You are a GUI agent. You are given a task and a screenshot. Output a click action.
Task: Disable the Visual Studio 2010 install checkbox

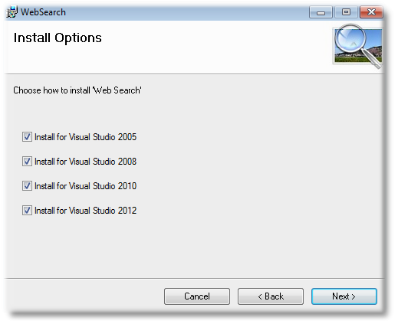[x=27, y=186]
